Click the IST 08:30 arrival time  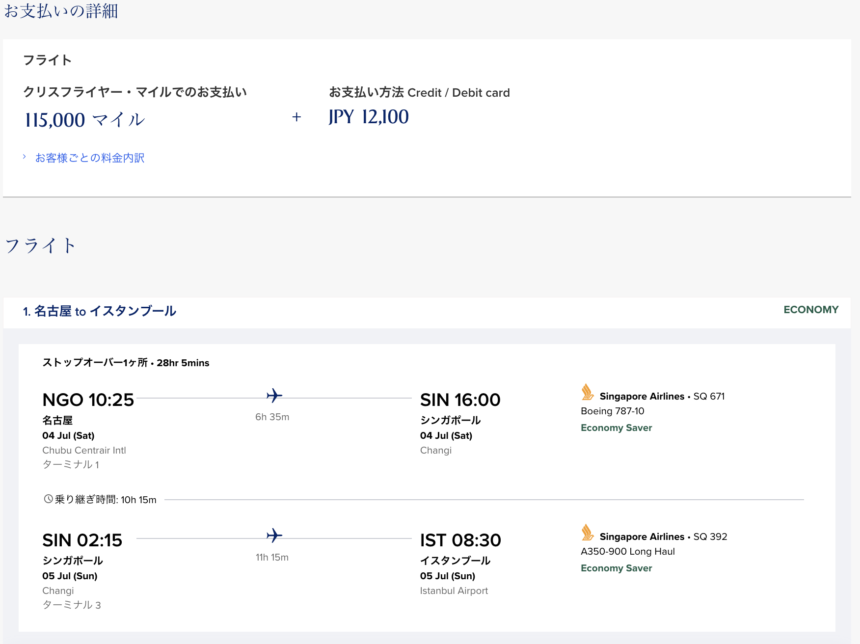point(460,540)
